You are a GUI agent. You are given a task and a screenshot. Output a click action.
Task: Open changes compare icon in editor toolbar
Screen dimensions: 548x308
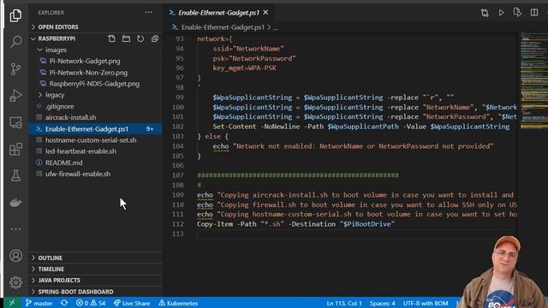tap(485, 13)
